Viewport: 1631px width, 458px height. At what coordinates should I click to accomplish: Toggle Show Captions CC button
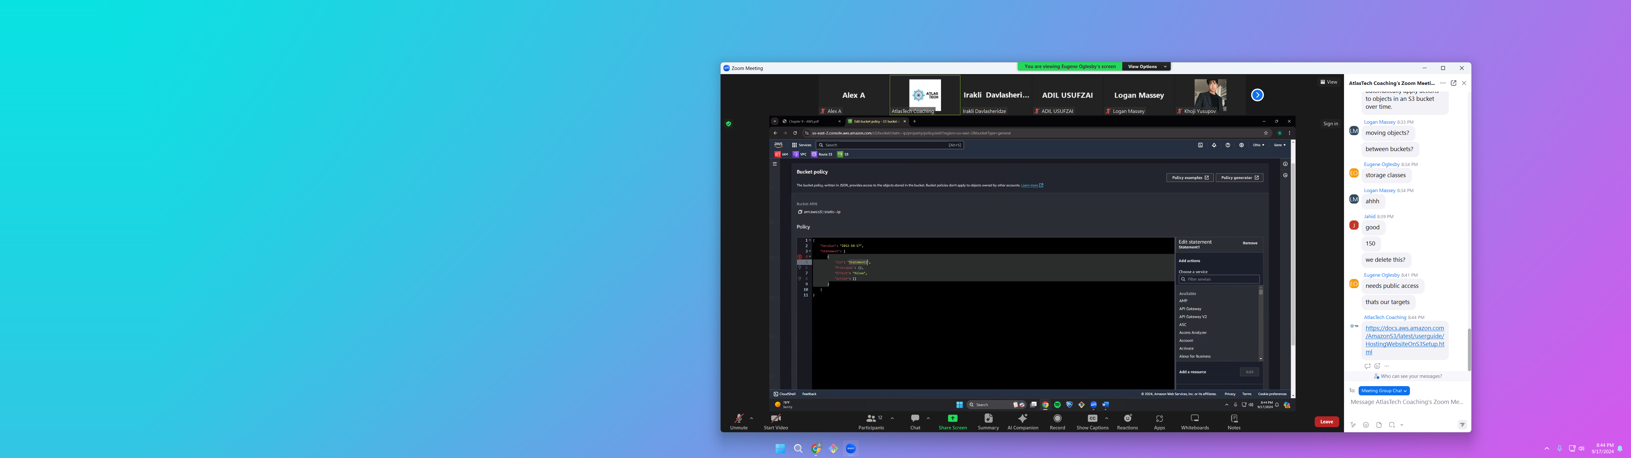tap(1092, 419)
